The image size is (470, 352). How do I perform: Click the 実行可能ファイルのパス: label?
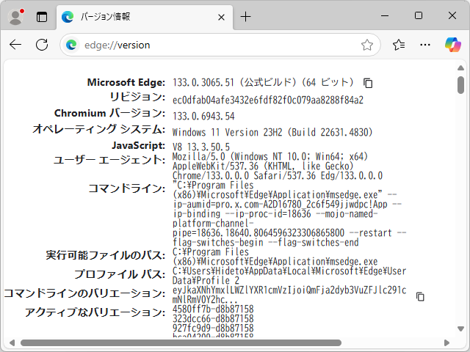tap(105, 255)
